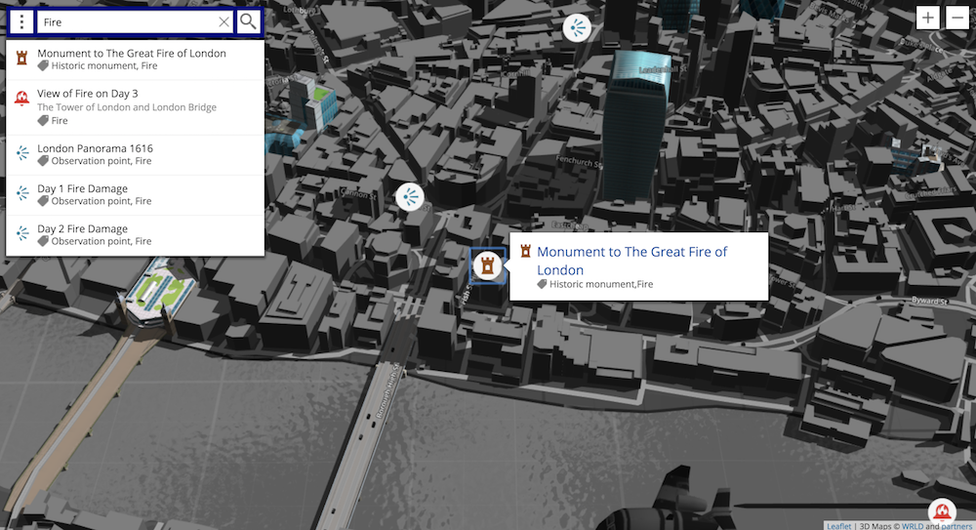The image size is (976, 530).
Task: Click the observation point marker near Cannon St
Action: 410,196
